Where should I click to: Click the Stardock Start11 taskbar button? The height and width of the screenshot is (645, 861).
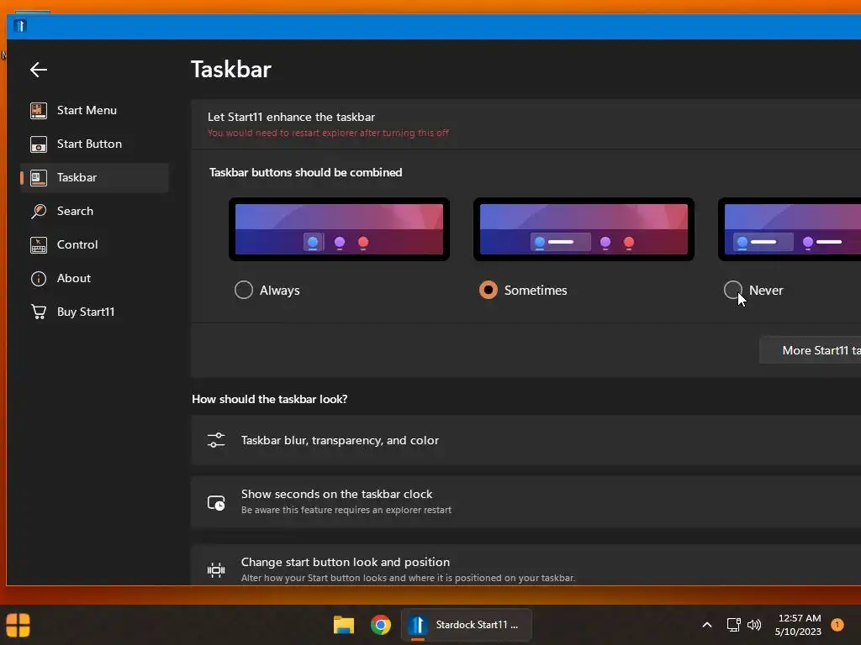click(x=466, y=625)
